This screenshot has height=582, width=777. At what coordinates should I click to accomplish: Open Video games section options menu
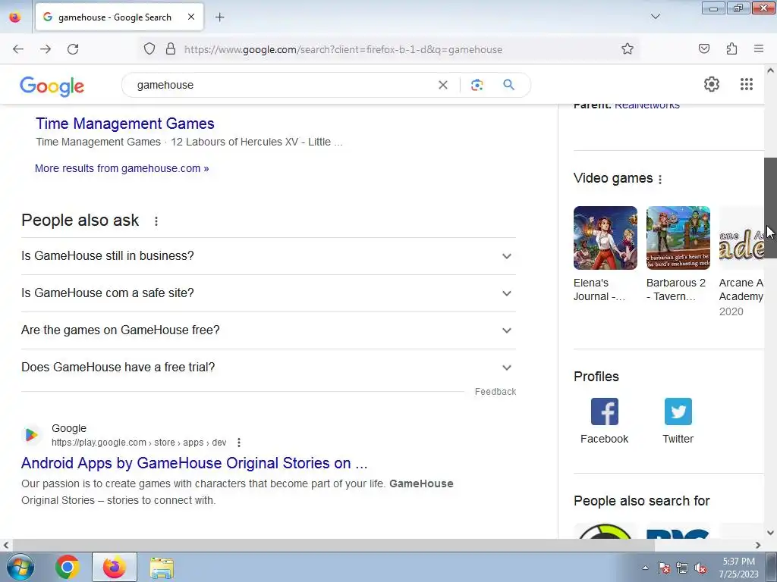tap(660, 179)
